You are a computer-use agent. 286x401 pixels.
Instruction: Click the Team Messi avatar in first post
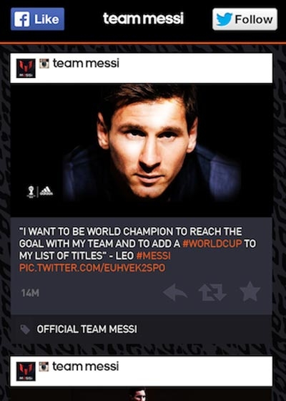click(x=26, y=68)
